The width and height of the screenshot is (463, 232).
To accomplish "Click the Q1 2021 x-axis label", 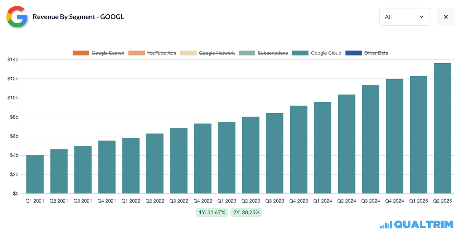I will point(35,201).
